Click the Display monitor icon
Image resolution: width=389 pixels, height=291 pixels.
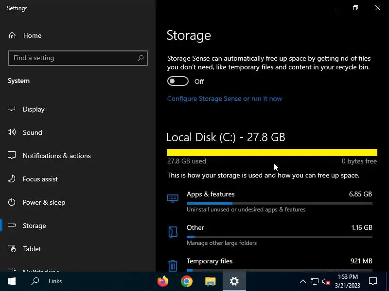[x=11, y=109]
